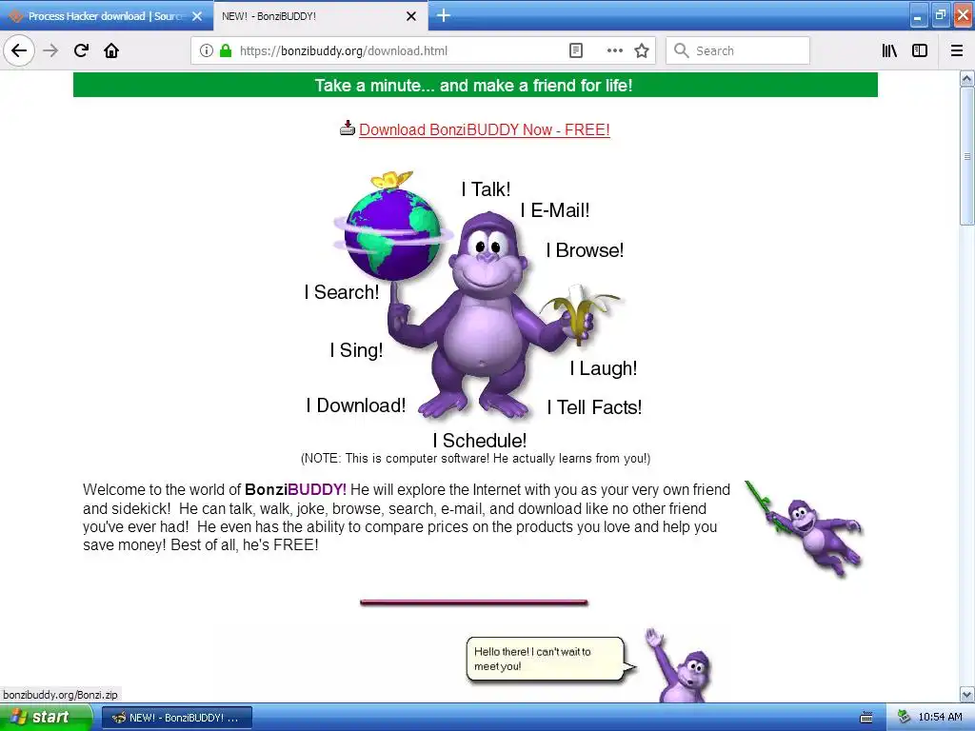Image resolution: width=975 pixels, height=731 pixels.
Task: Click the I E-Mail! text
Action: point(555,210)
